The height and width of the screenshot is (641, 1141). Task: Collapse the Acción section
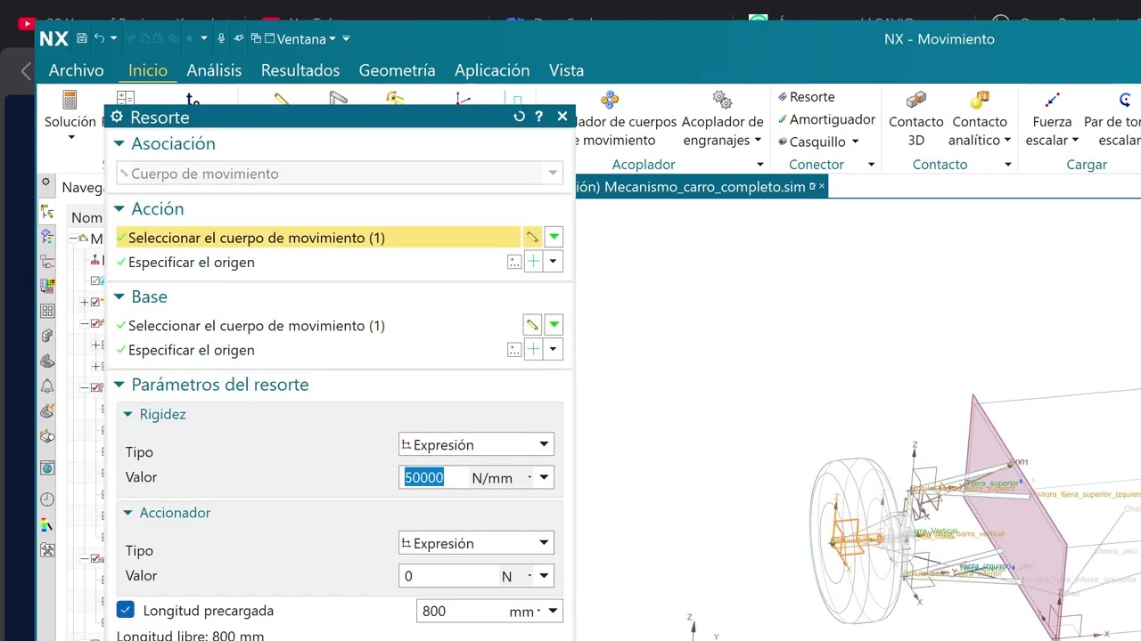[119, 209]
